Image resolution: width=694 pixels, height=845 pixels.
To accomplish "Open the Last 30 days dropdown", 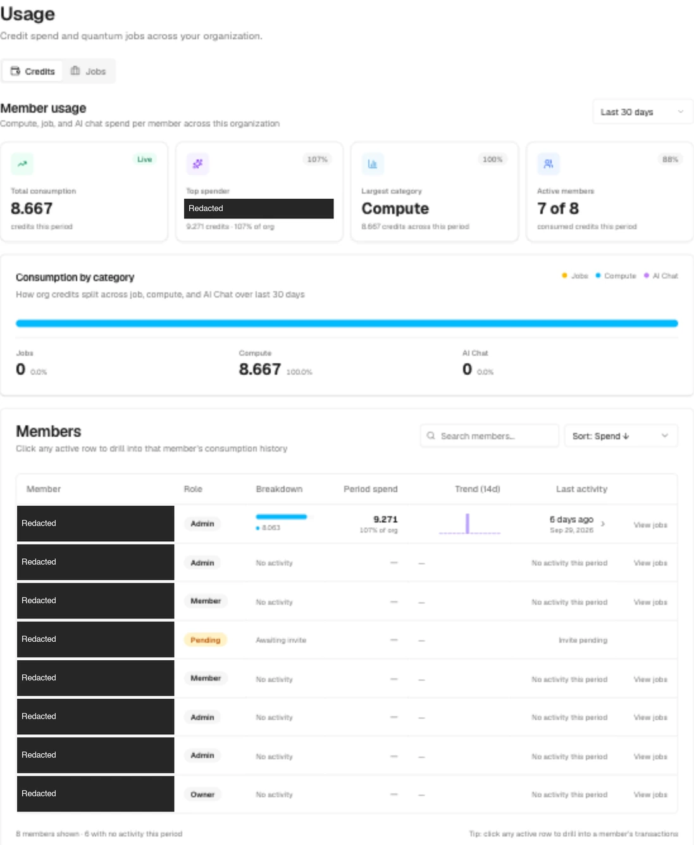I will (642, 112).
